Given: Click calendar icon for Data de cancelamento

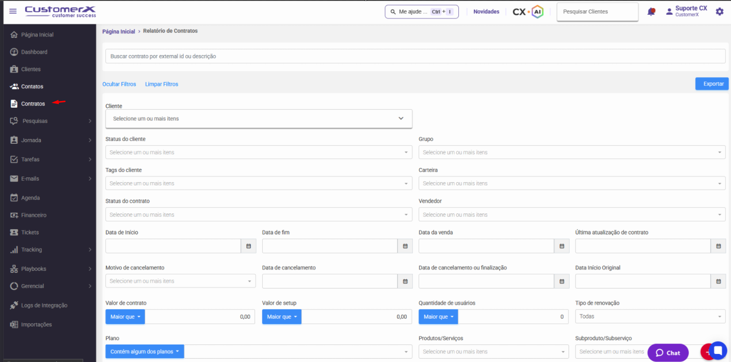Looking at the screenshot, I should (405, 281).
